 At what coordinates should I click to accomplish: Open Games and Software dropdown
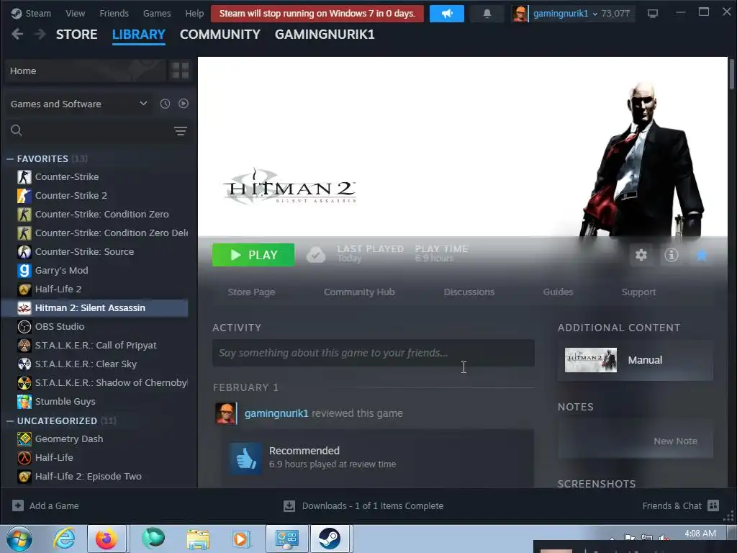coord(79,104)
